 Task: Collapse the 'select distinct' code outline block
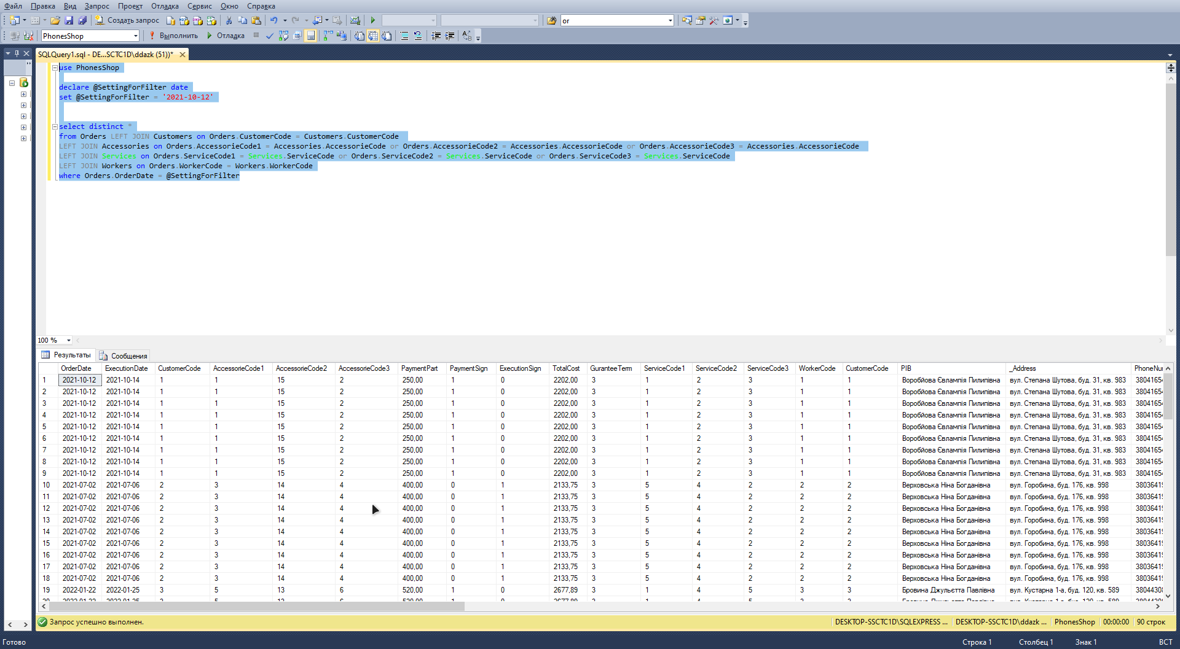point(55,127)
